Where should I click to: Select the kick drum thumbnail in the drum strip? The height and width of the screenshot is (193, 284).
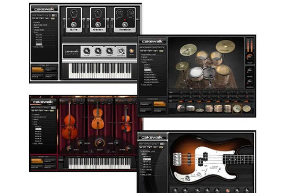click(182, 108)
